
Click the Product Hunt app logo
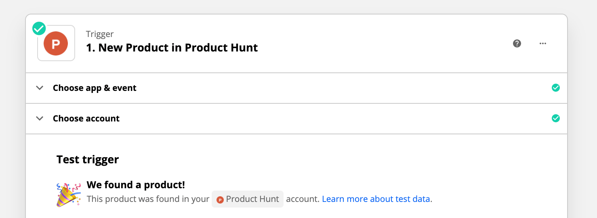(x=56, y=43)
